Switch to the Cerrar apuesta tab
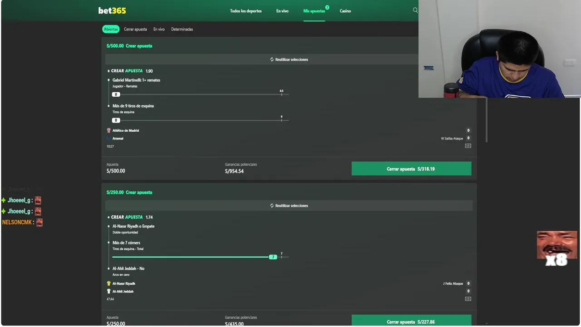Screen dimensions: 581x327 (x=135, y=29)
